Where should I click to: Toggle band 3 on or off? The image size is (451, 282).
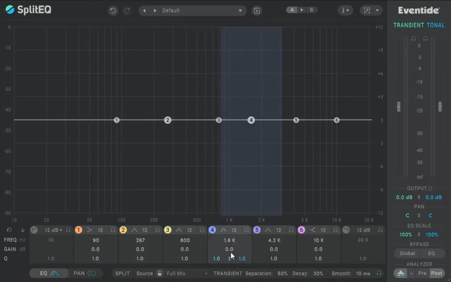coord(167,230)
